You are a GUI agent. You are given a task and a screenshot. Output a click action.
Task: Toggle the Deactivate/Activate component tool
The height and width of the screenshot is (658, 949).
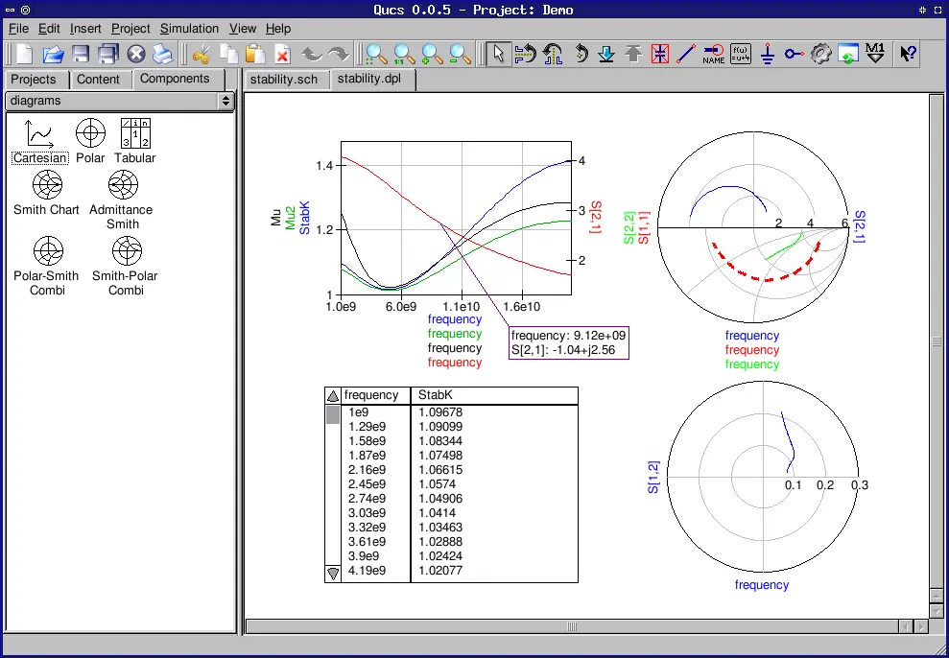point(659,54)
